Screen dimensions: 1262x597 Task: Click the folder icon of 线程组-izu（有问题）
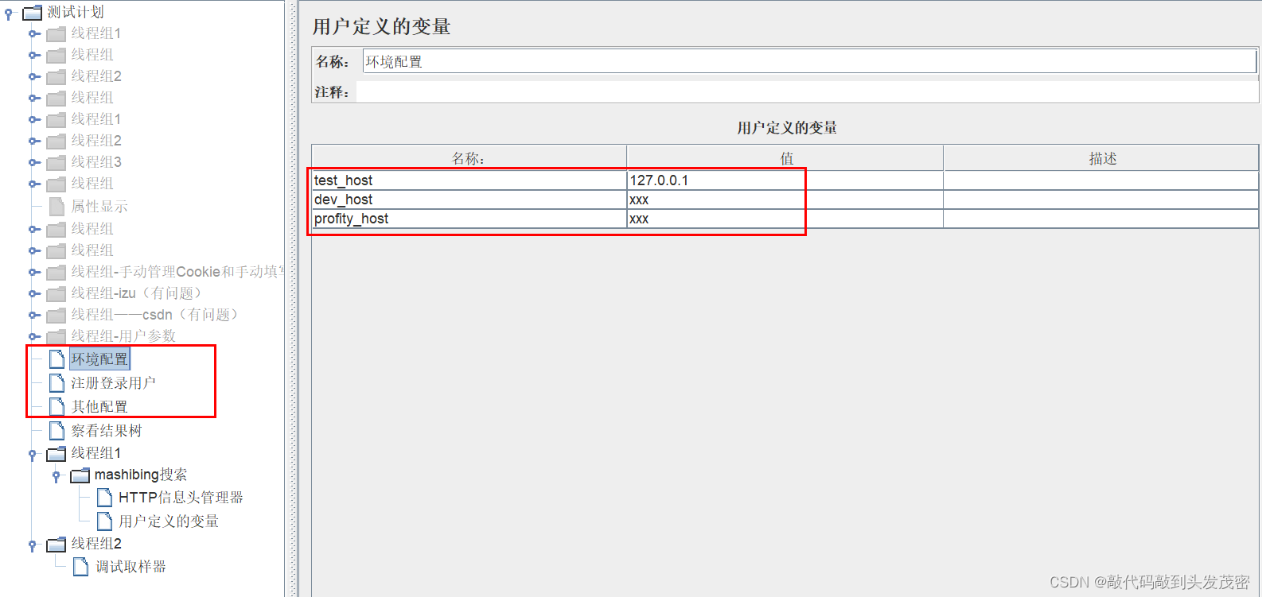pyautogui.click(x=56, y=294)
